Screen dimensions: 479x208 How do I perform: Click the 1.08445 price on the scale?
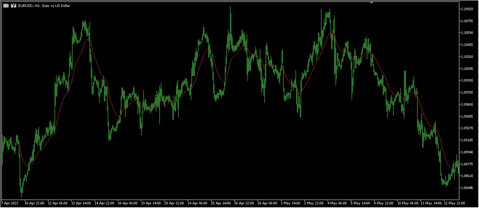coord(468,188)
